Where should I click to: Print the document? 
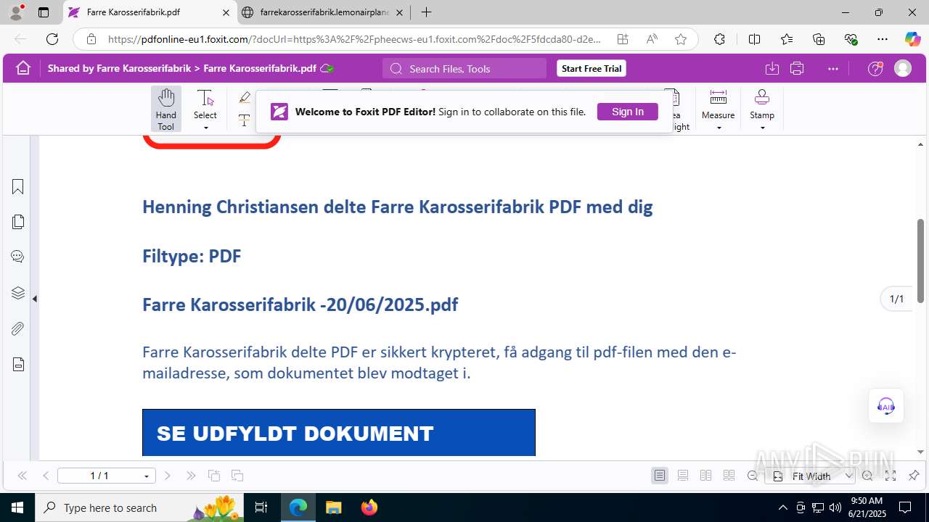click(x=797, y=68)
